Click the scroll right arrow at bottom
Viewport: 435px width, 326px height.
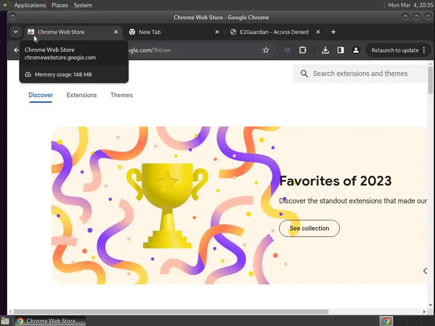(424, 312)
